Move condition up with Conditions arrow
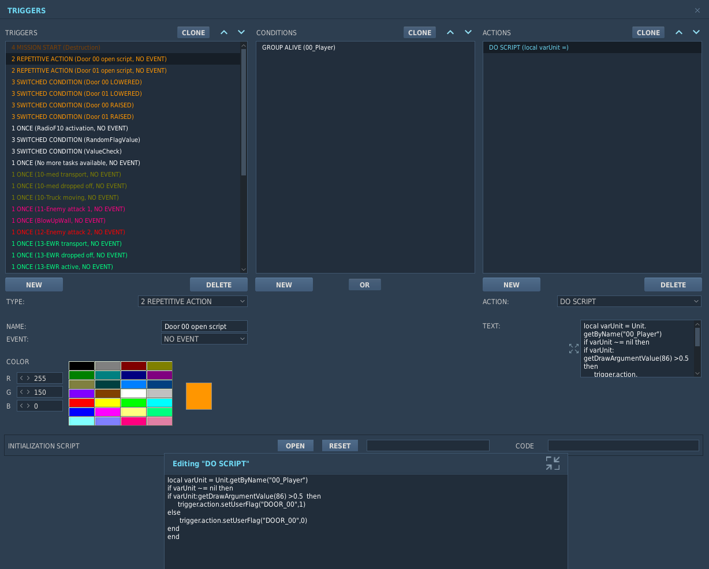The height and width of the screenshot is (569, 709). click(x=450, y=32)
